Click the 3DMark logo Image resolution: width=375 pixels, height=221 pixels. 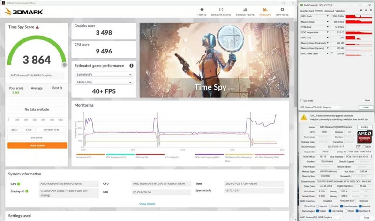click(x=24, y=12)
